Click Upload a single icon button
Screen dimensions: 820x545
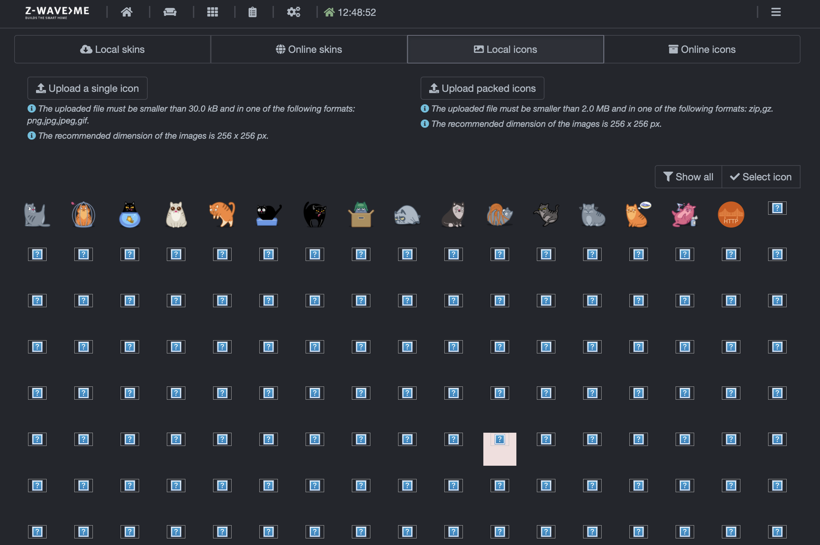click(87, 88)
